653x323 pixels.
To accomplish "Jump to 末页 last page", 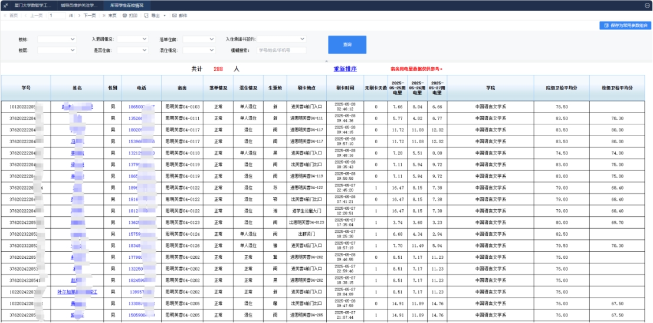I will (x=109, y=15).
